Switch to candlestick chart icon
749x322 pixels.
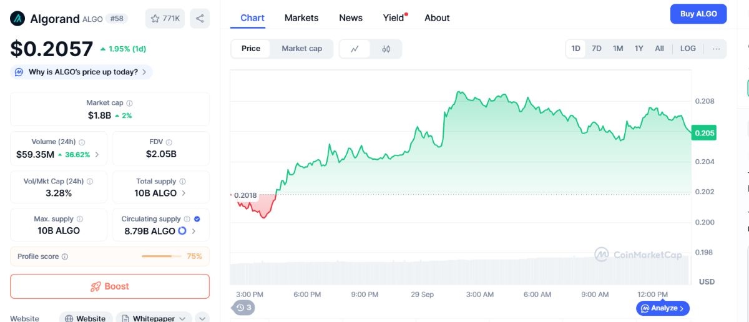point(386,49)
